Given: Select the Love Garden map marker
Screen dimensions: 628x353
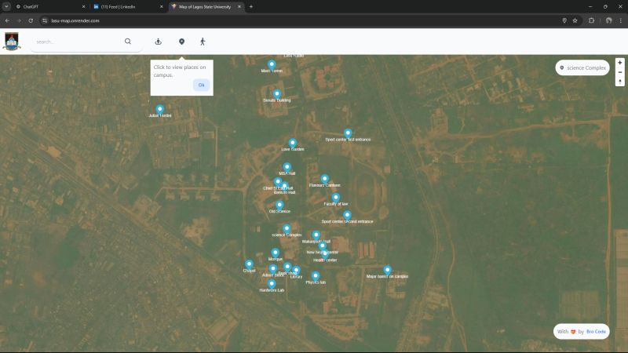Looking at the screenshot, I should tap(293, 143).
